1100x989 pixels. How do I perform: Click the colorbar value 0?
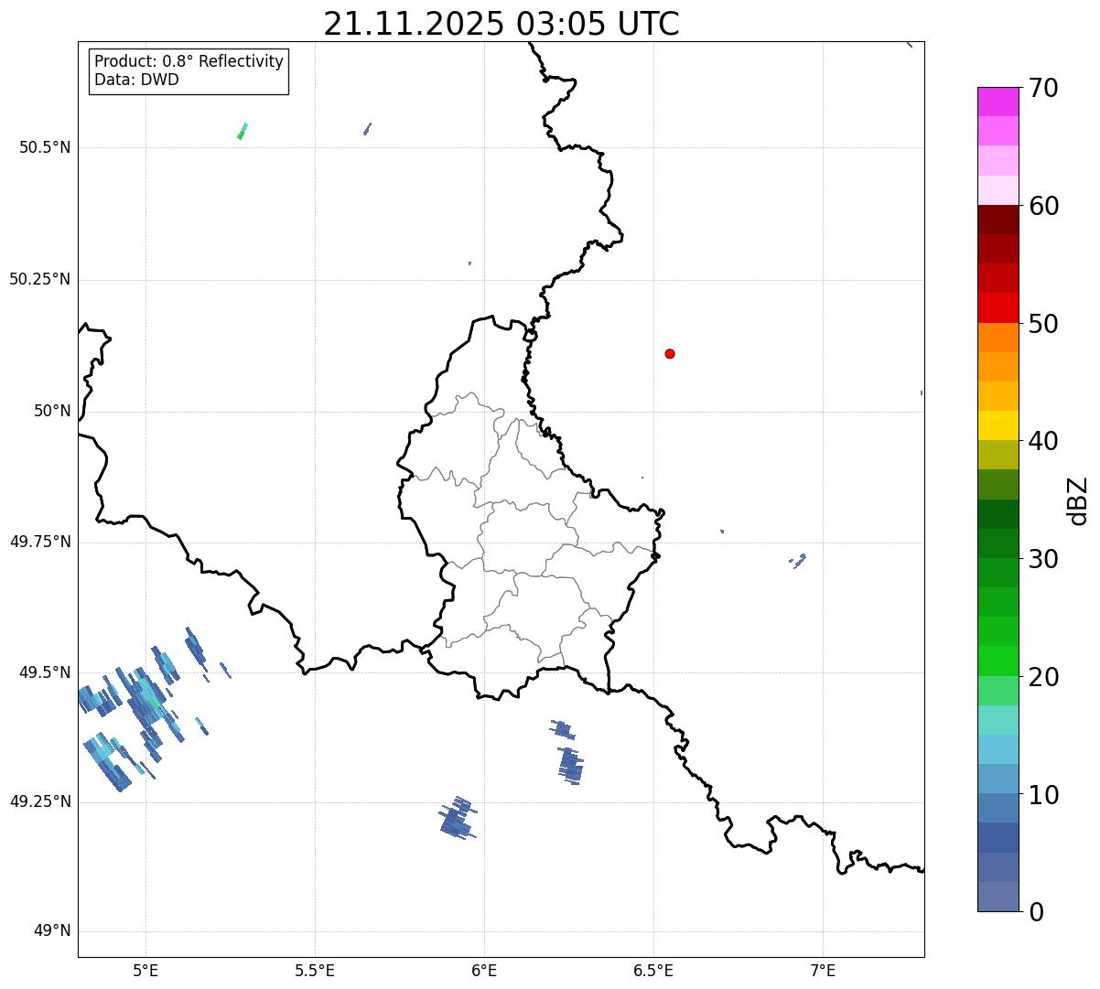[1036, 912]
